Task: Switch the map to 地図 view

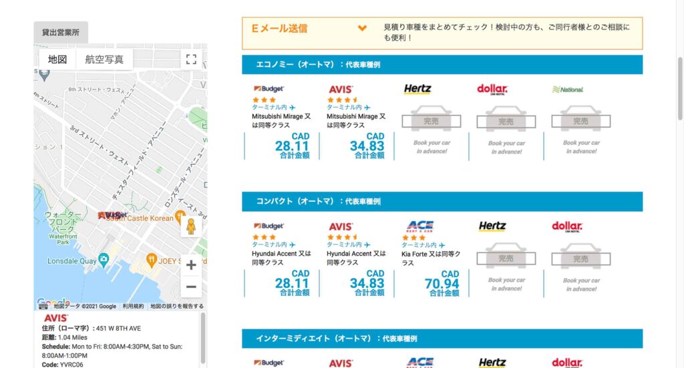Action: (57, 59)
